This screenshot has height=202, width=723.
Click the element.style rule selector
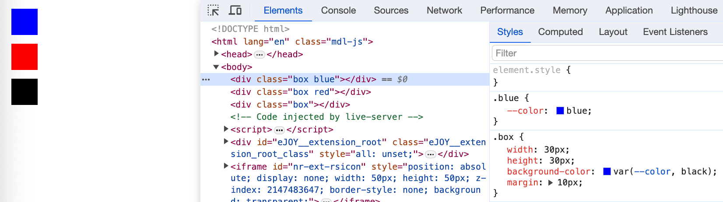pyautogui.click(x=526, y=70)
